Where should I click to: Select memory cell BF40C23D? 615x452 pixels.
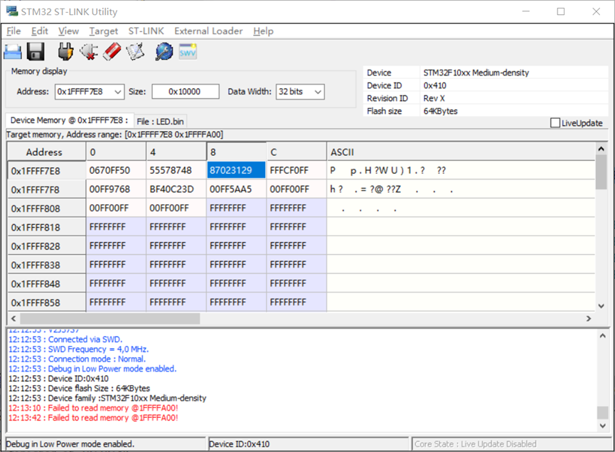(x=176, y=189)
